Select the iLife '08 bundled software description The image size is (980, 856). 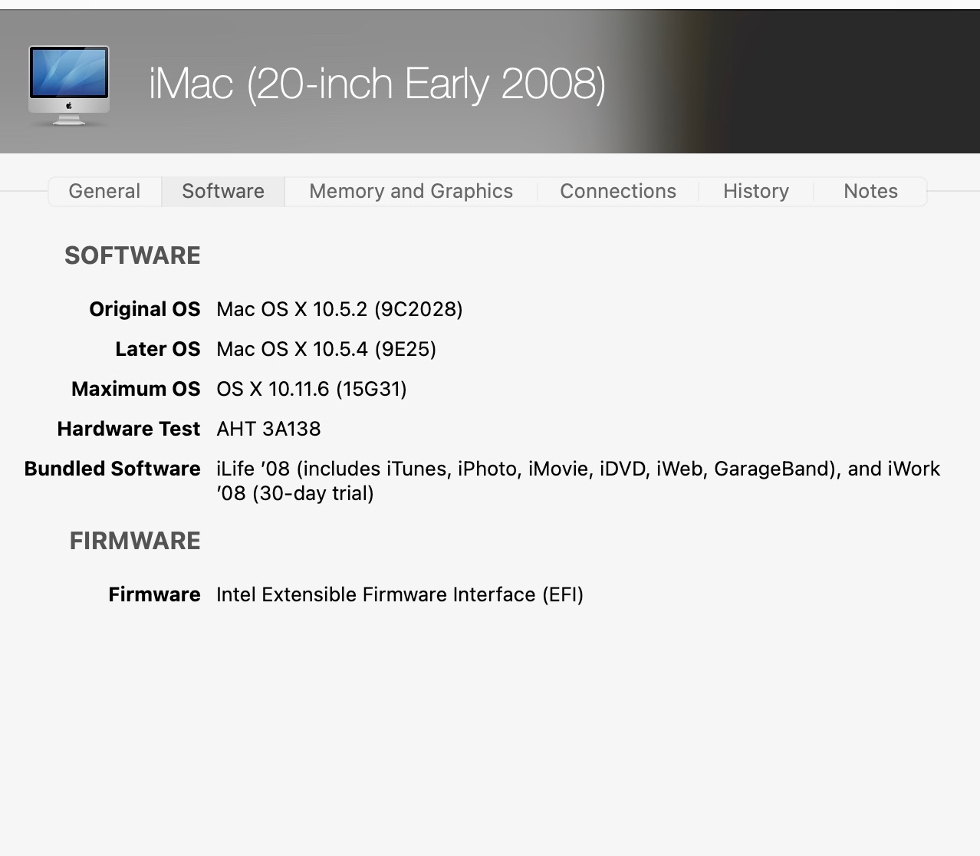578,481
